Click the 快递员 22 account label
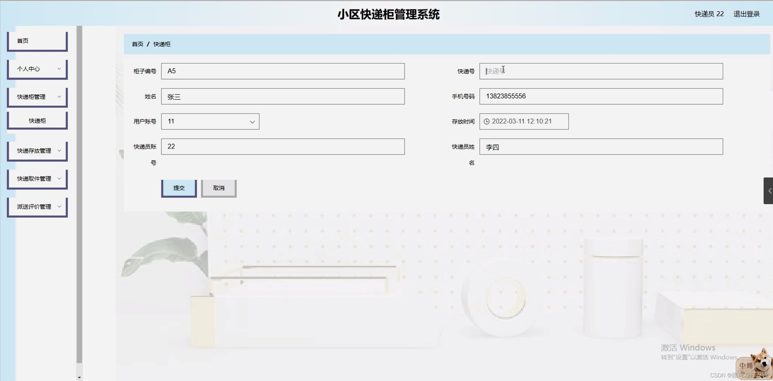 pyautogui.click(x=709, y=14)
